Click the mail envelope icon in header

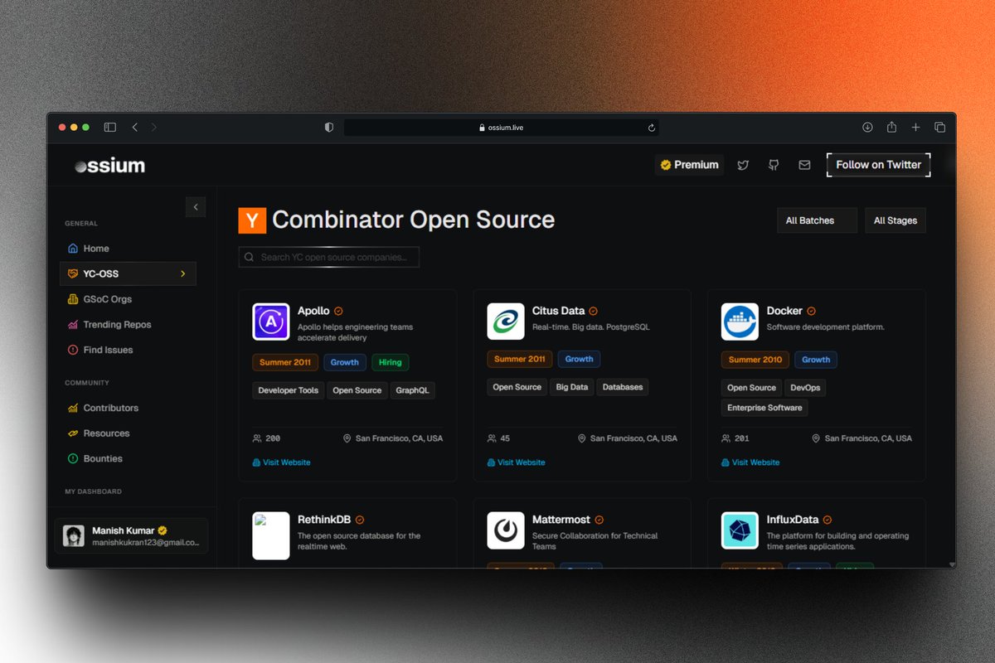click(804, 165)
